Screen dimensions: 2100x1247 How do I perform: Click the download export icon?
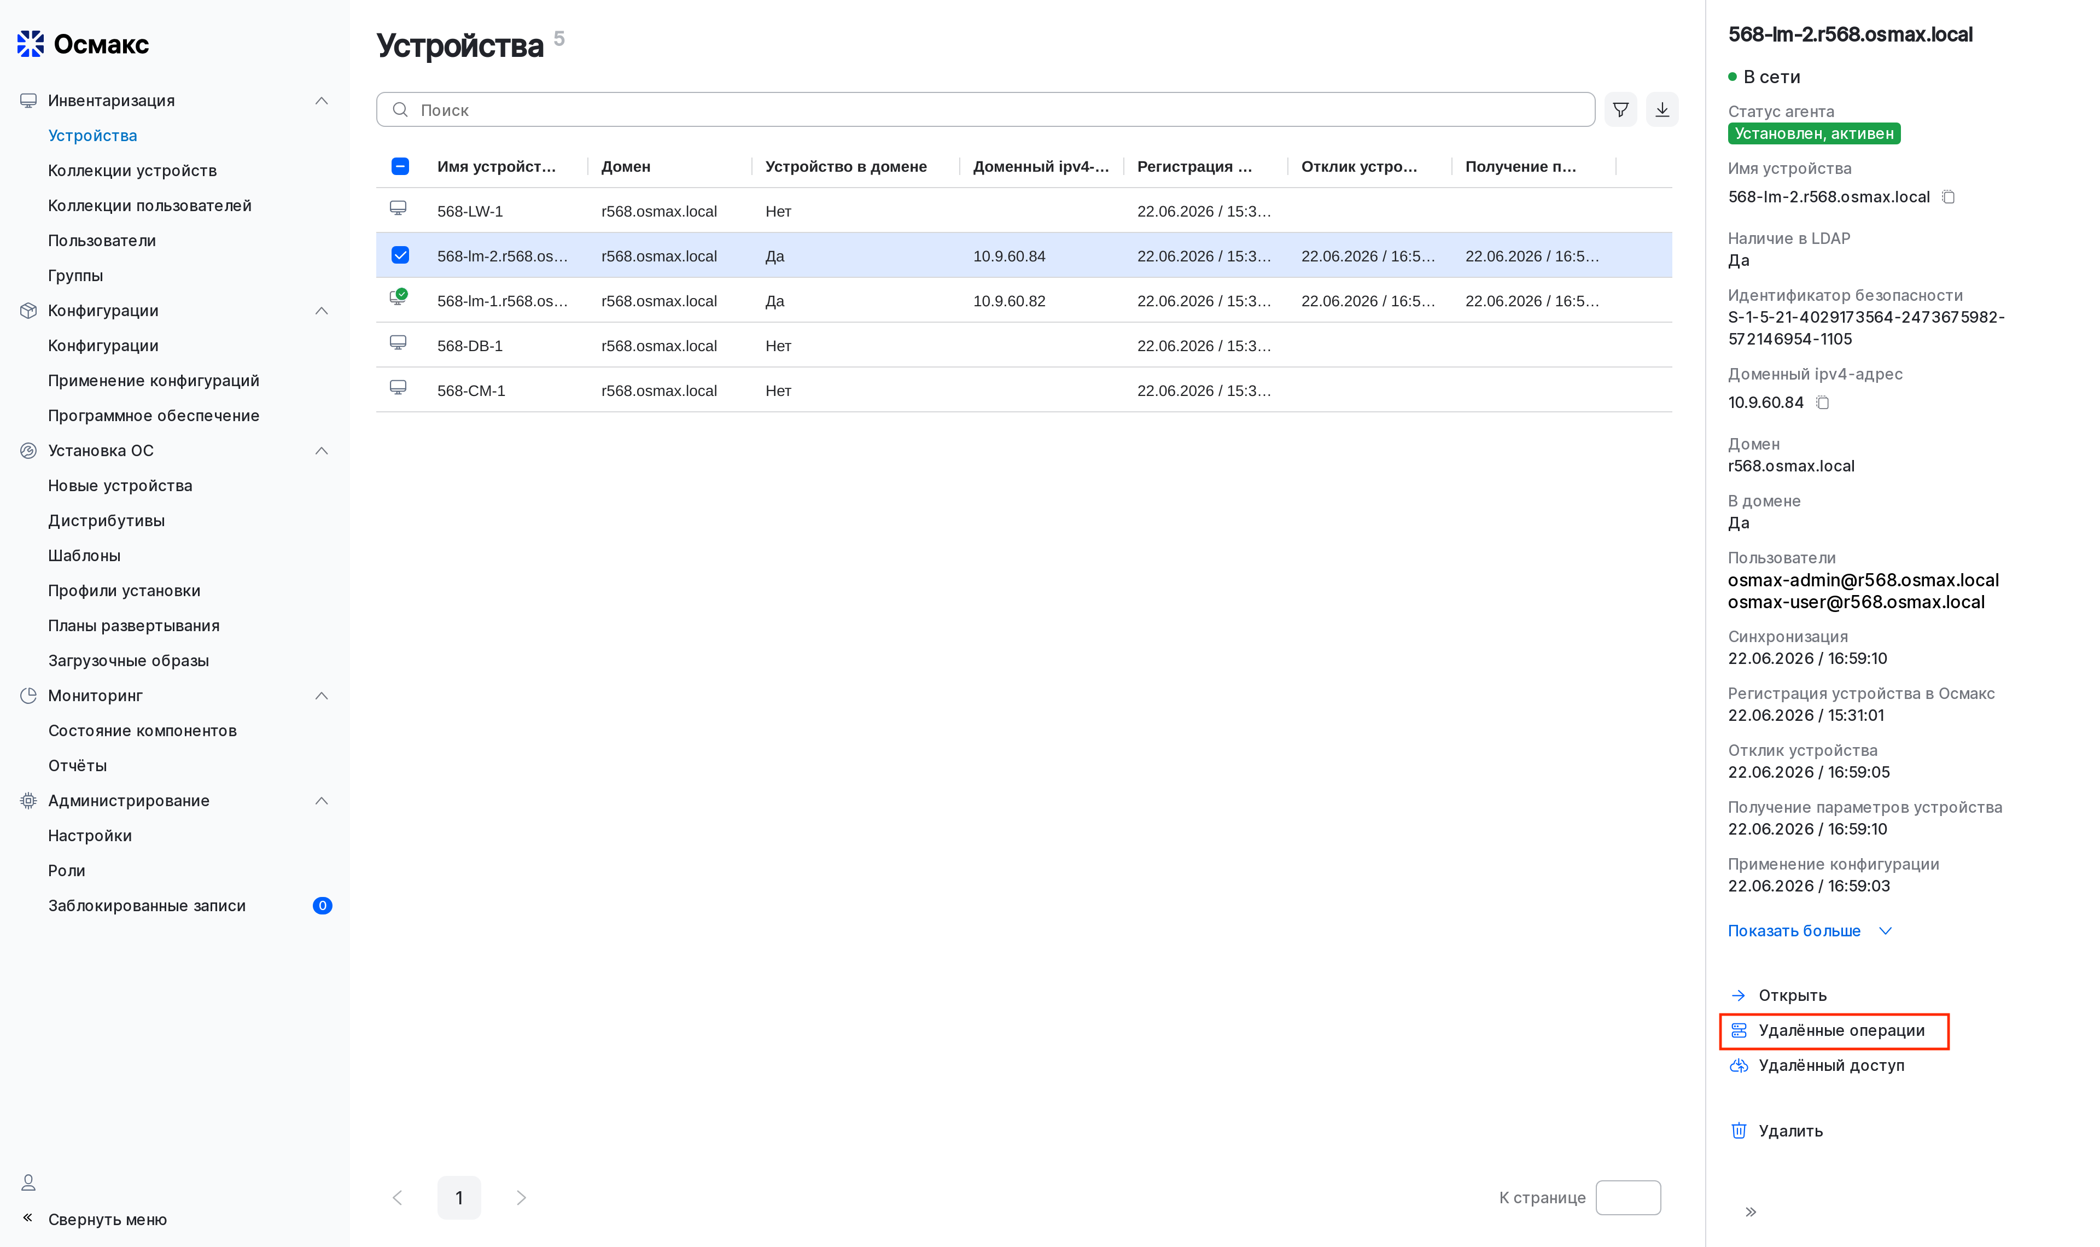1662,109
